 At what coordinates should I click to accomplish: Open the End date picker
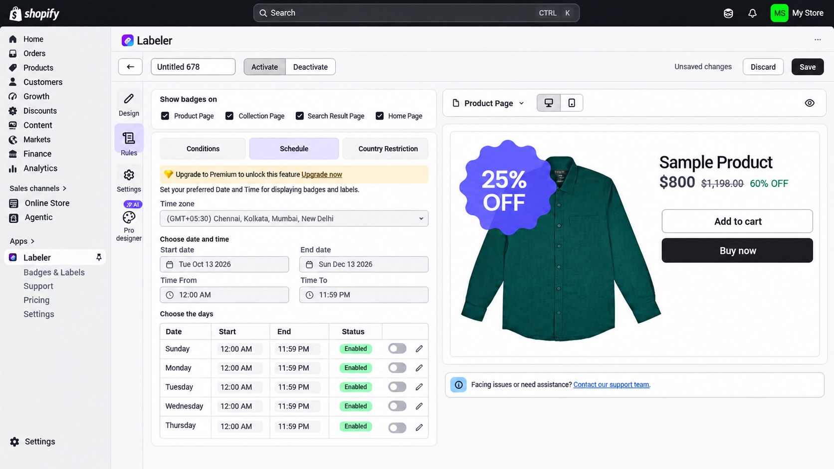pyautogui.click(x=364, y=265)
